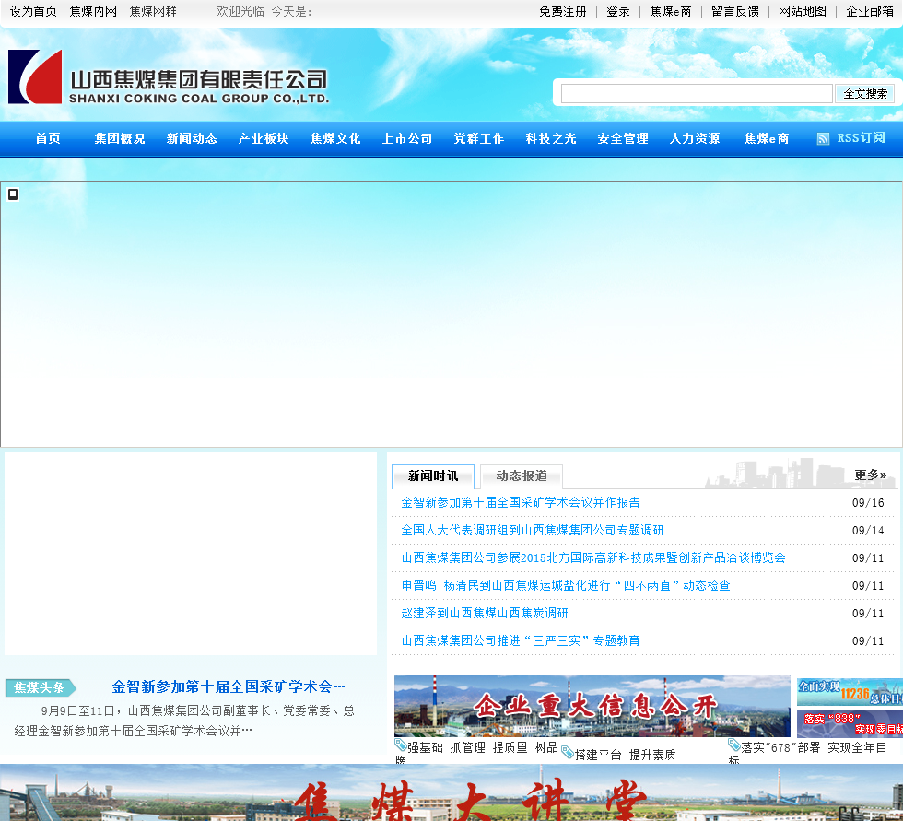
Task: Click the 落实"838" banner image
Action: point(850,724)
